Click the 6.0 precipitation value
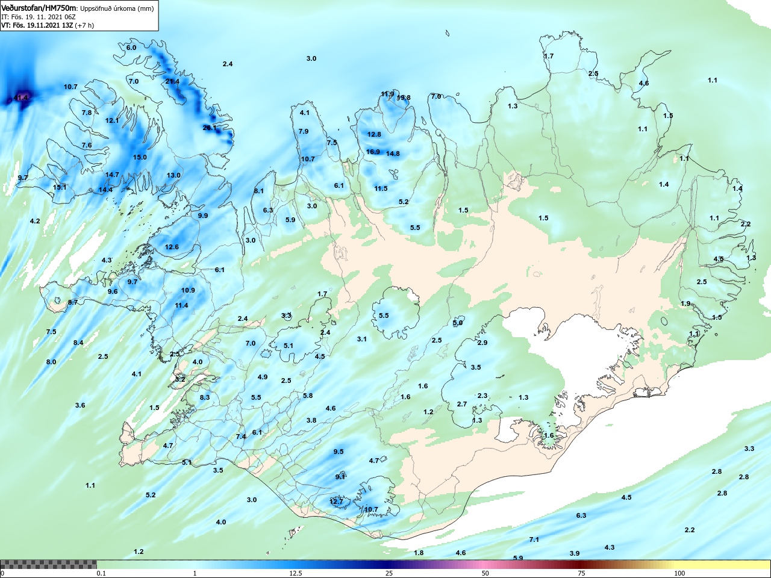Viewport: 771px width, 578px height. point(131,48)
